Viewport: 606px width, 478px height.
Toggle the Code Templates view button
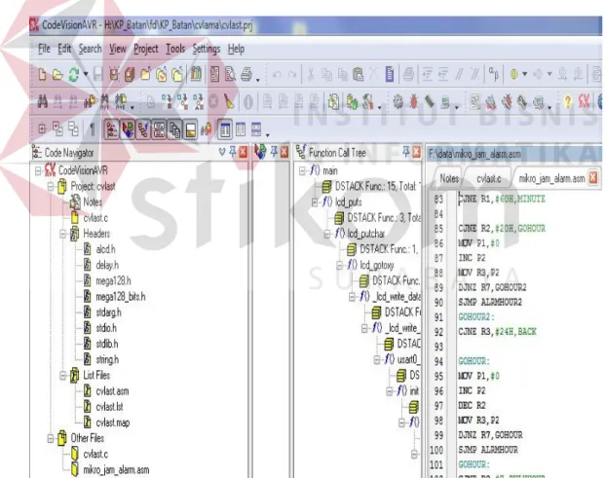(159, 129)
